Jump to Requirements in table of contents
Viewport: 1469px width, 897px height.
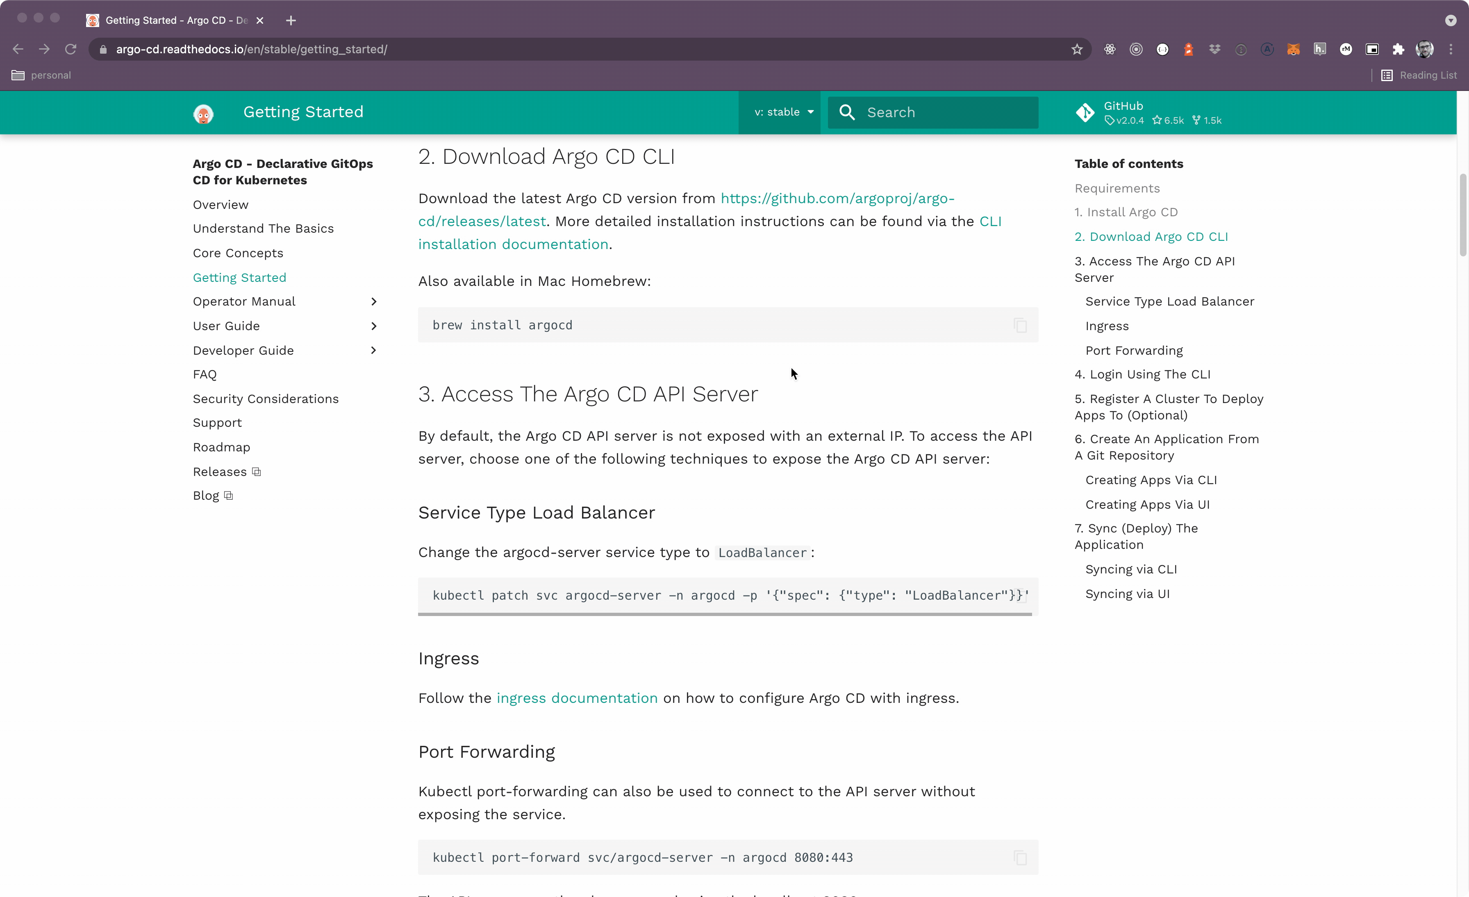tap(1117, 188)
